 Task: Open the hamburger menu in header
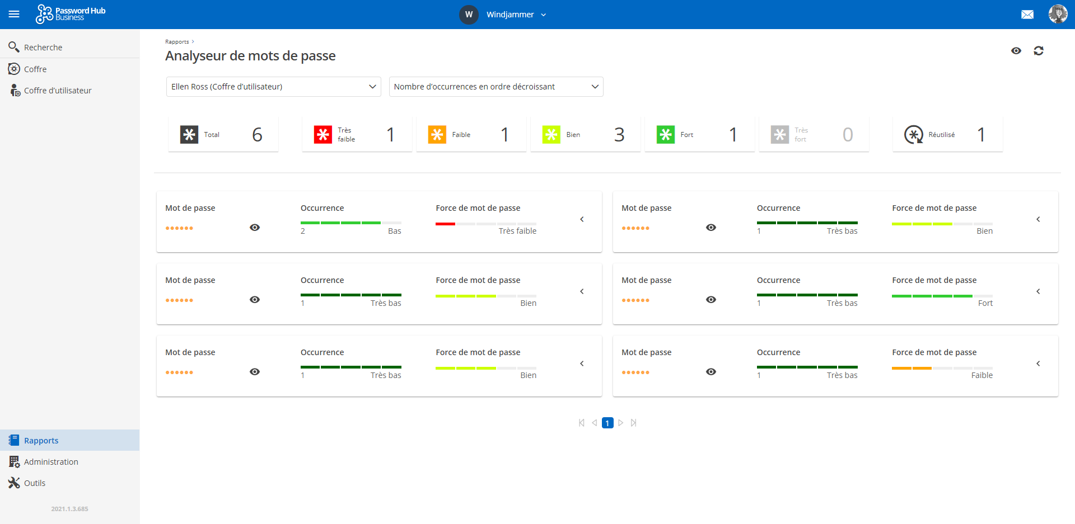pyautogui.click(x=14, y=14)
